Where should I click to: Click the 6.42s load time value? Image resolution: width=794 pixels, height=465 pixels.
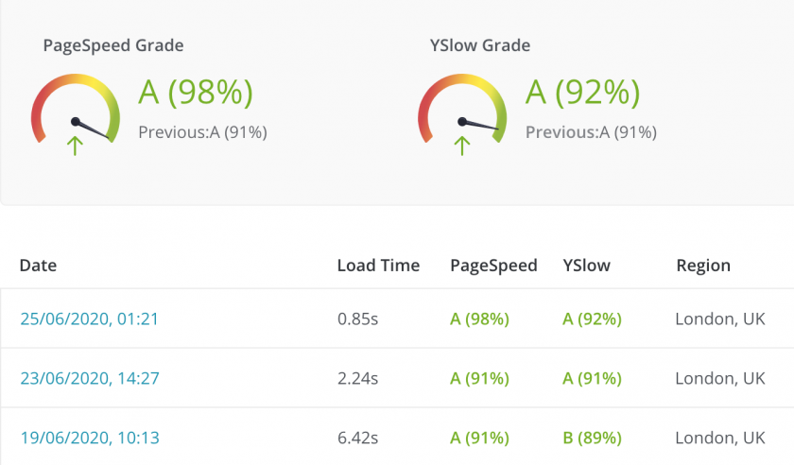[357, 439]
